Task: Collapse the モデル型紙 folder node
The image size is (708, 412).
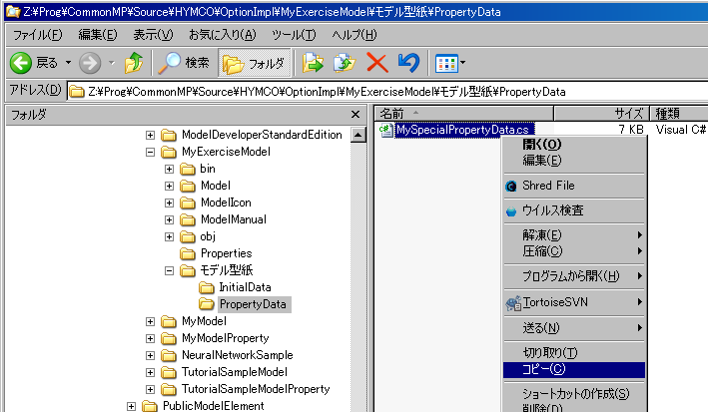Action: click(170, 270)
